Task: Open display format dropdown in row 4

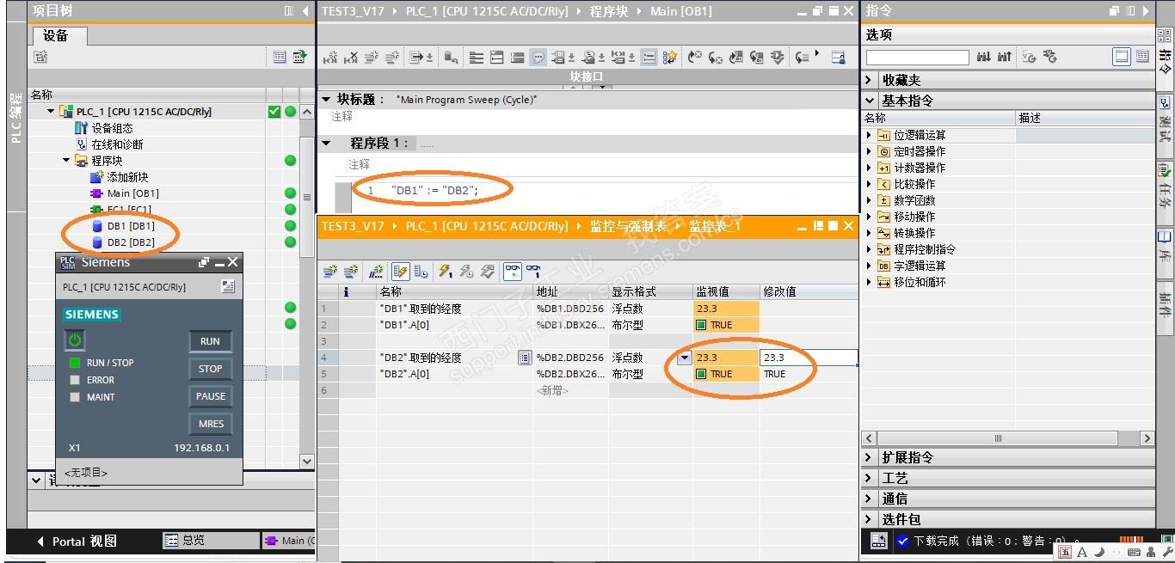Action: (x=685, y=358)
